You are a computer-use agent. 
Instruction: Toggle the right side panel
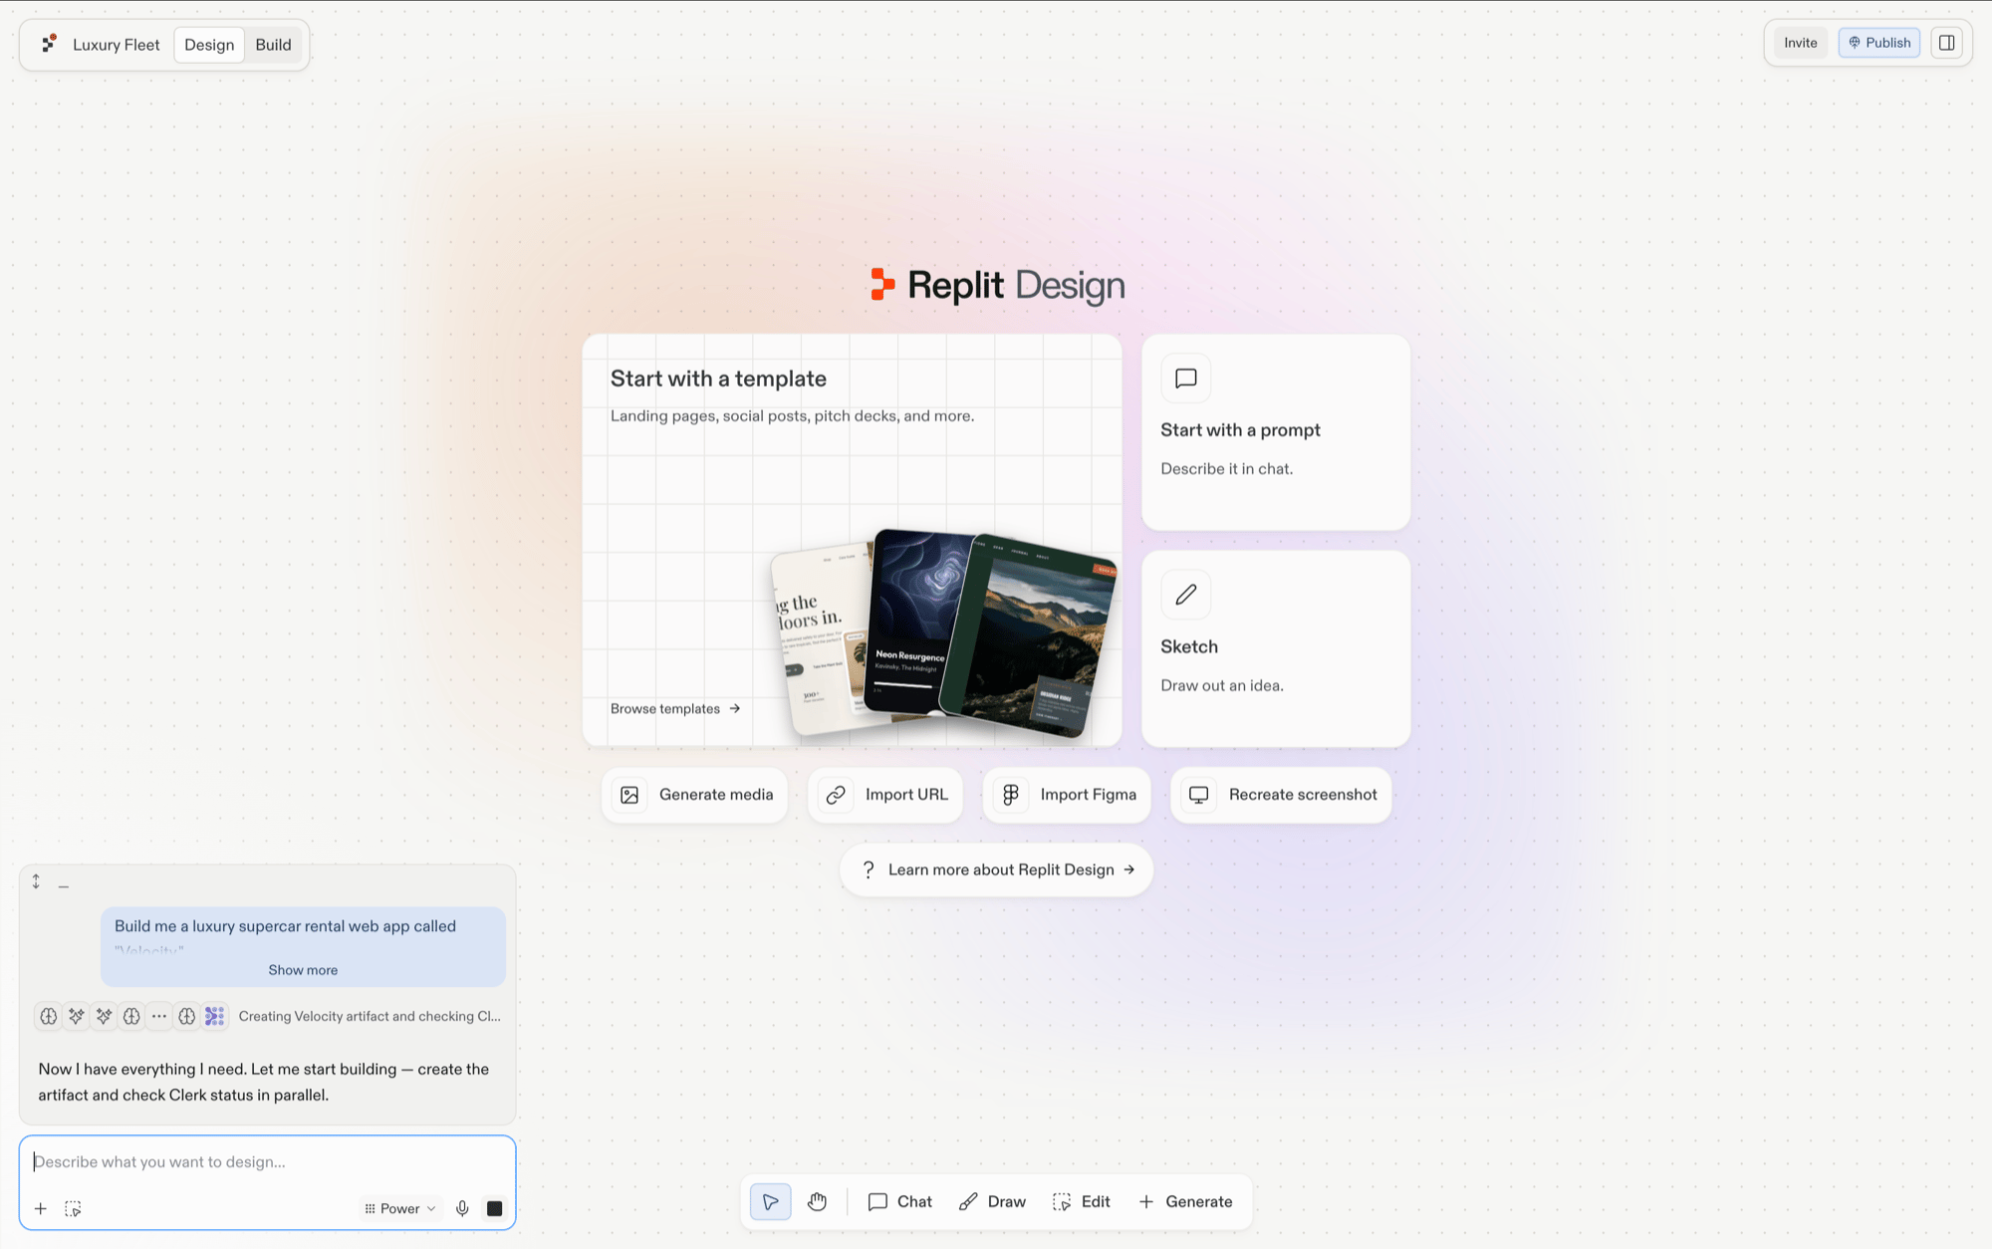[1946, 43]
